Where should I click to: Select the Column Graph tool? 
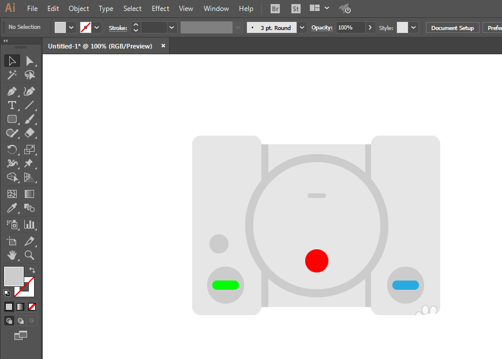coord(29,225)
